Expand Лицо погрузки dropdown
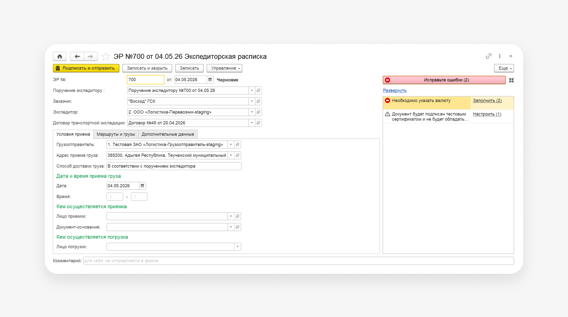The image size is (568, 317). click(x=238, y=247)
